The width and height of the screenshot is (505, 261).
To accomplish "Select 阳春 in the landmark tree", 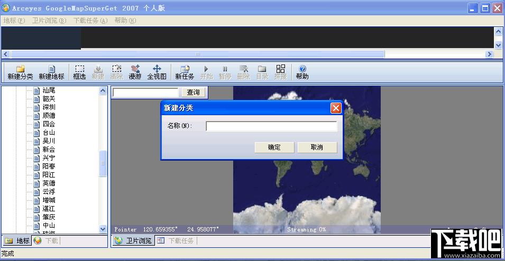I will [49, 166].
